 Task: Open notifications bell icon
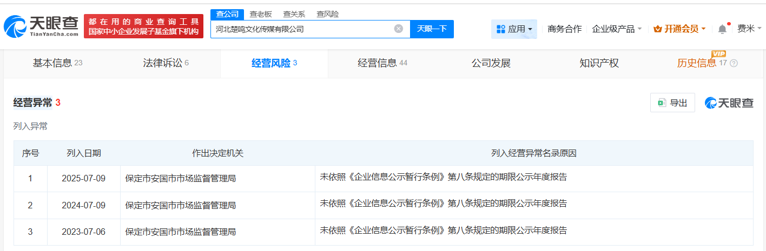[722, 29]
